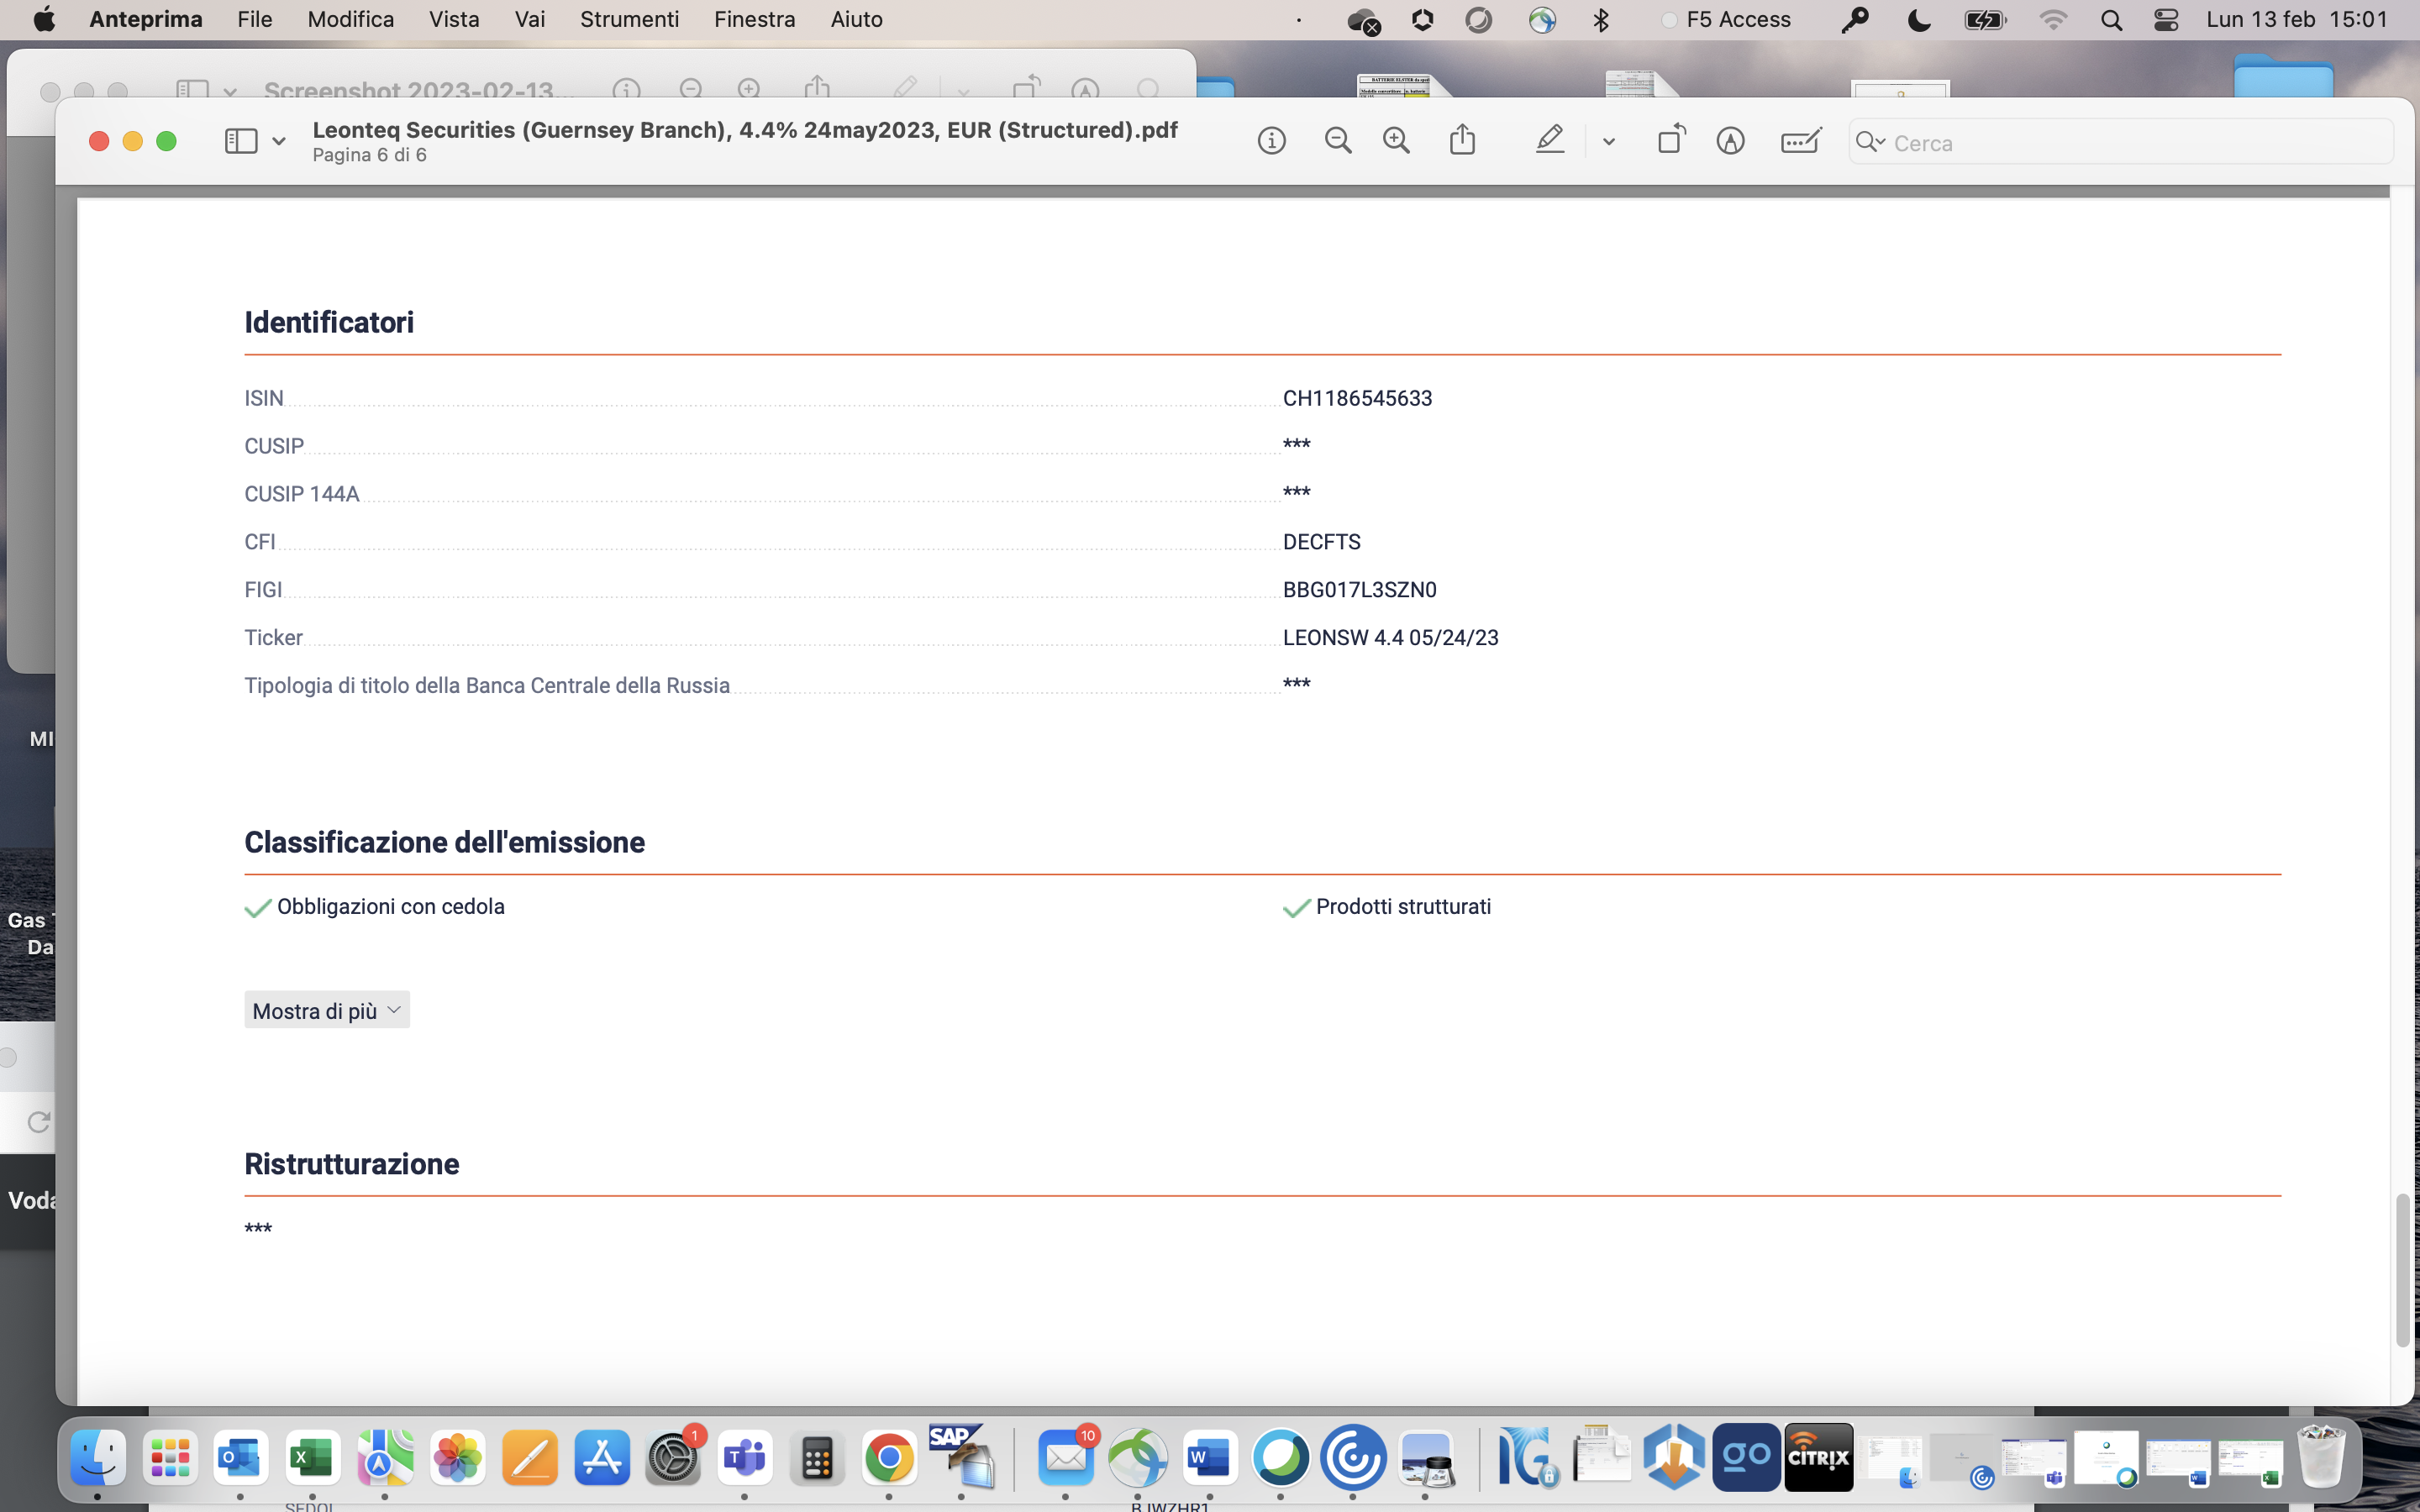Viewport: 2420px width, 1512px height.
Task: Open Finder from the Dock
Action: coord(98,1458)
